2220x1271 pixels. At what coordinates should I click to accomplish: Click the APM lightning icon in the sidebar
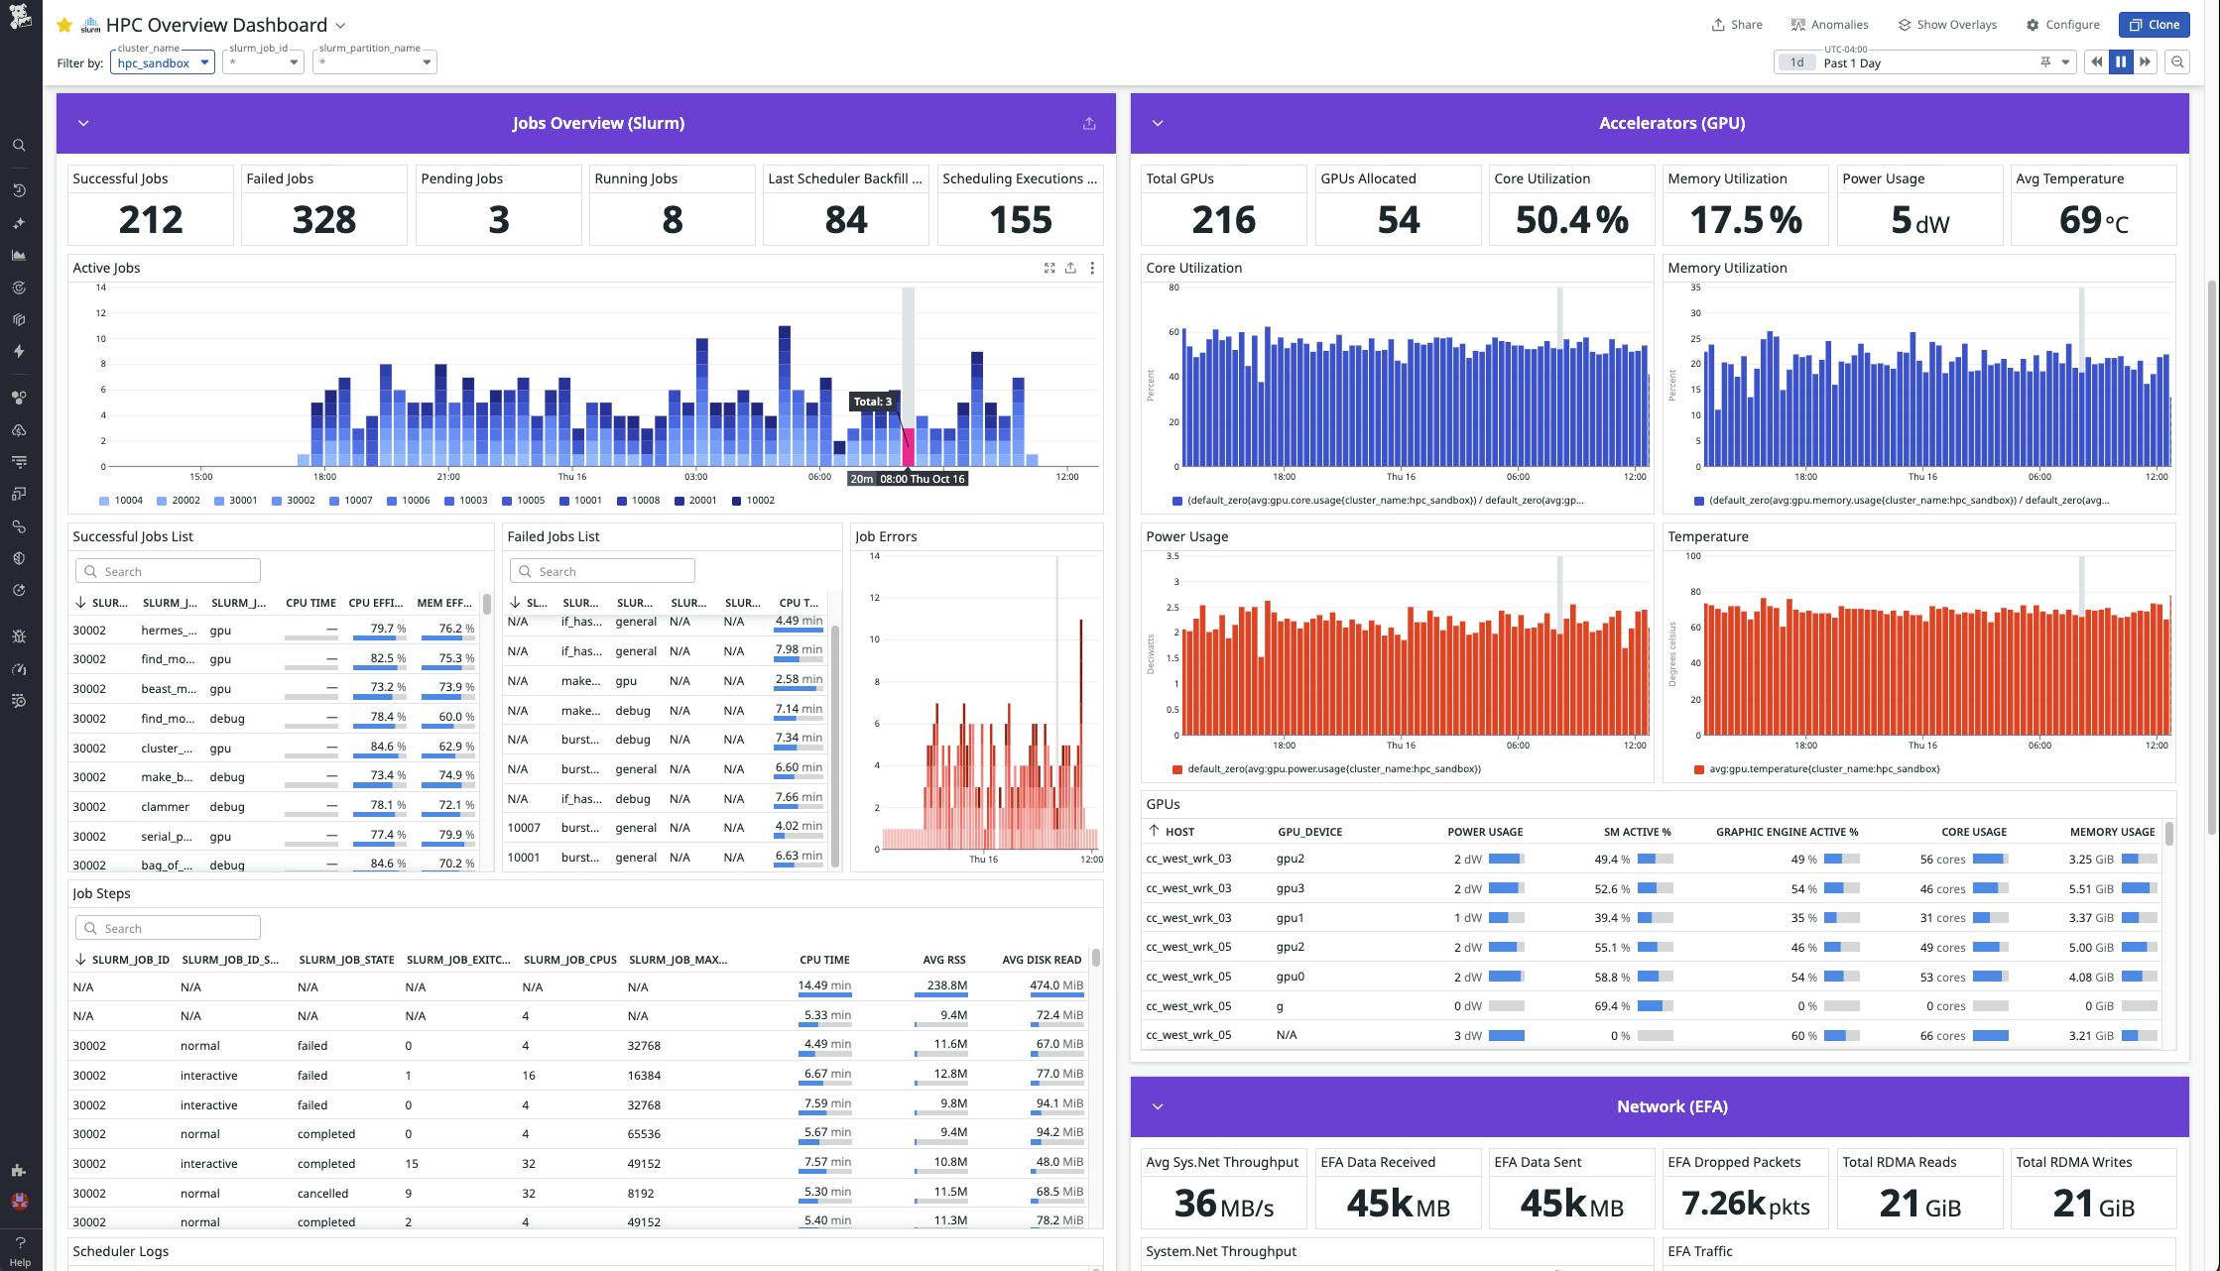pyautogui.click(x=19, y=352)
